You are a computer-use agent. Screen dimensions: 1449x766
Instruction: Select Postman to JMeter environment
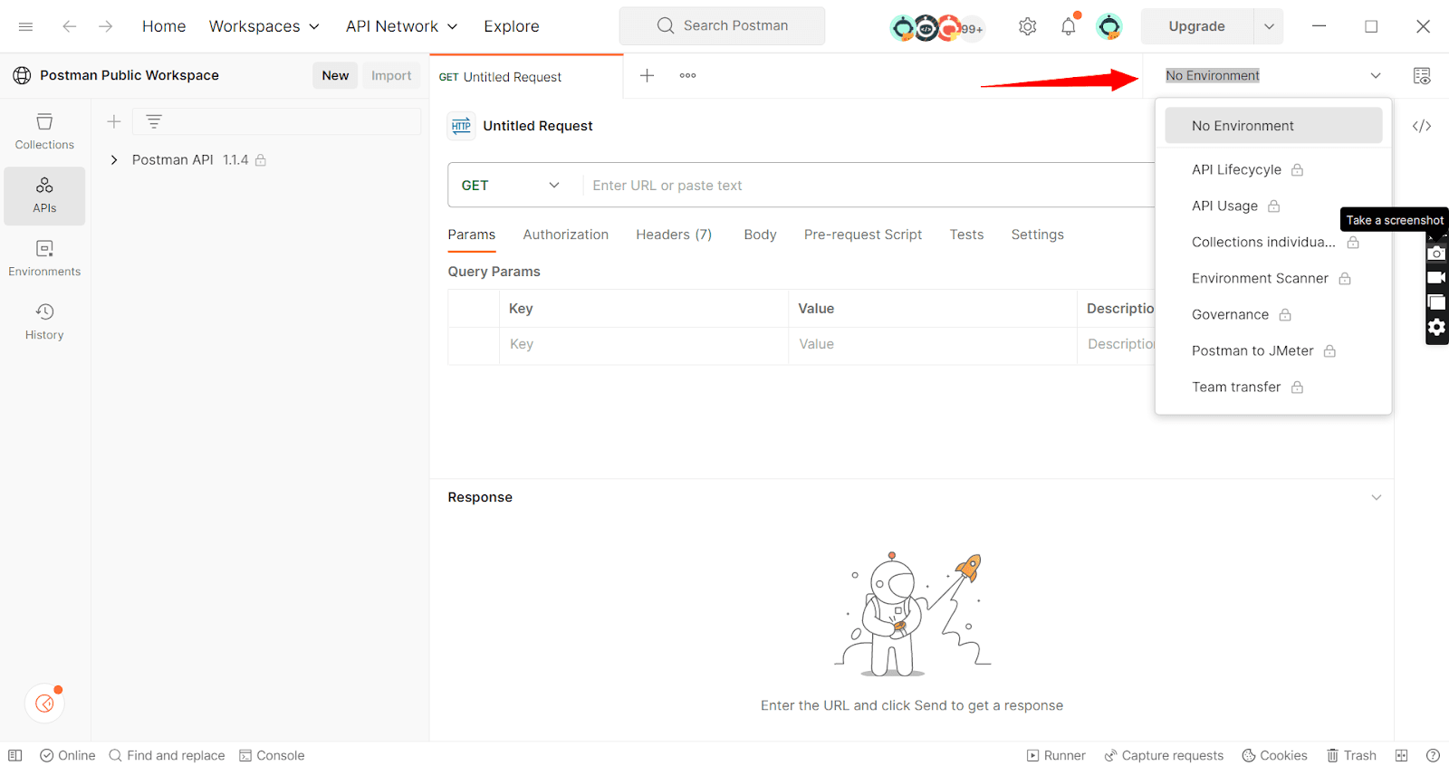(x=1273, y=350)
